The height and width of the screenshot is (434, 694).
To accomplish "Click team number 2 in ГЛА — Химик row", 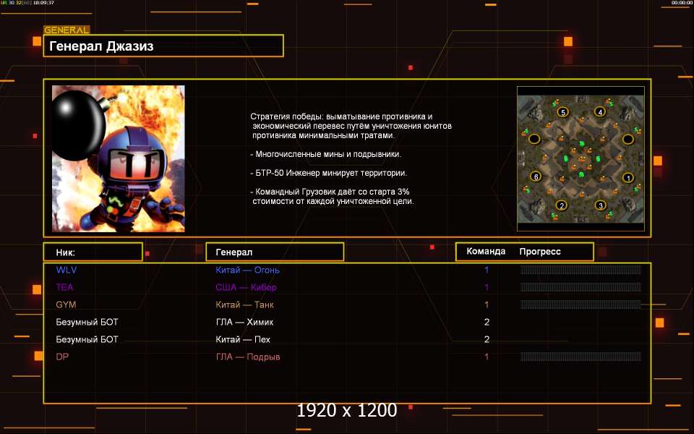I will click(x=487, y=322).
